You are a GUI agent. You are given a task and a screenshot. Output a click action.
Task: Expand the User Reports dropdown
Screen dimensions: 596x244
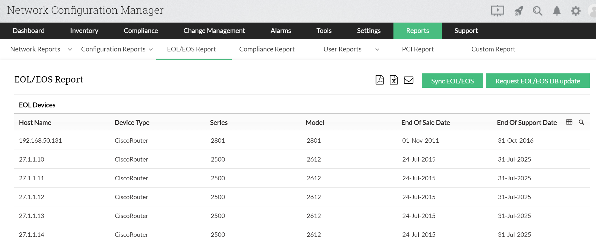pyautogui.click(x=377, y=50)
